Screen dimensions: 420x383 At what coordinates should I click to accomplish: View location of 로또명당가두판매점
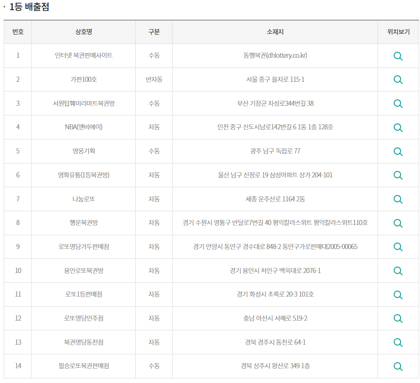point(398,247)
